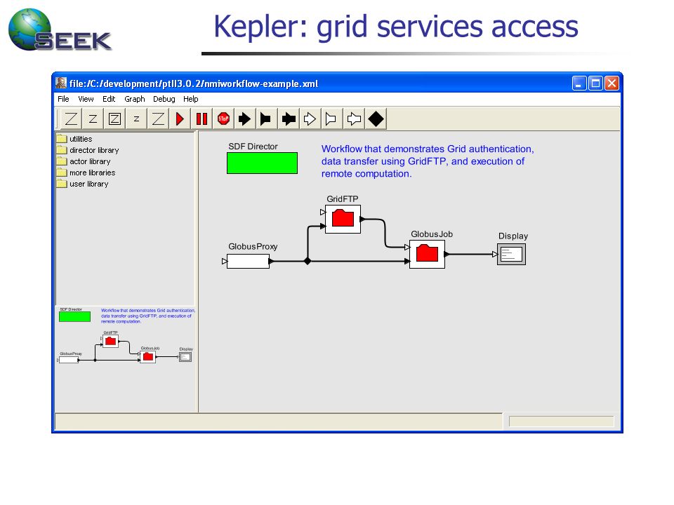Open the View menu
This screenshot has height=505, width=674.
(x=86, y=99)
